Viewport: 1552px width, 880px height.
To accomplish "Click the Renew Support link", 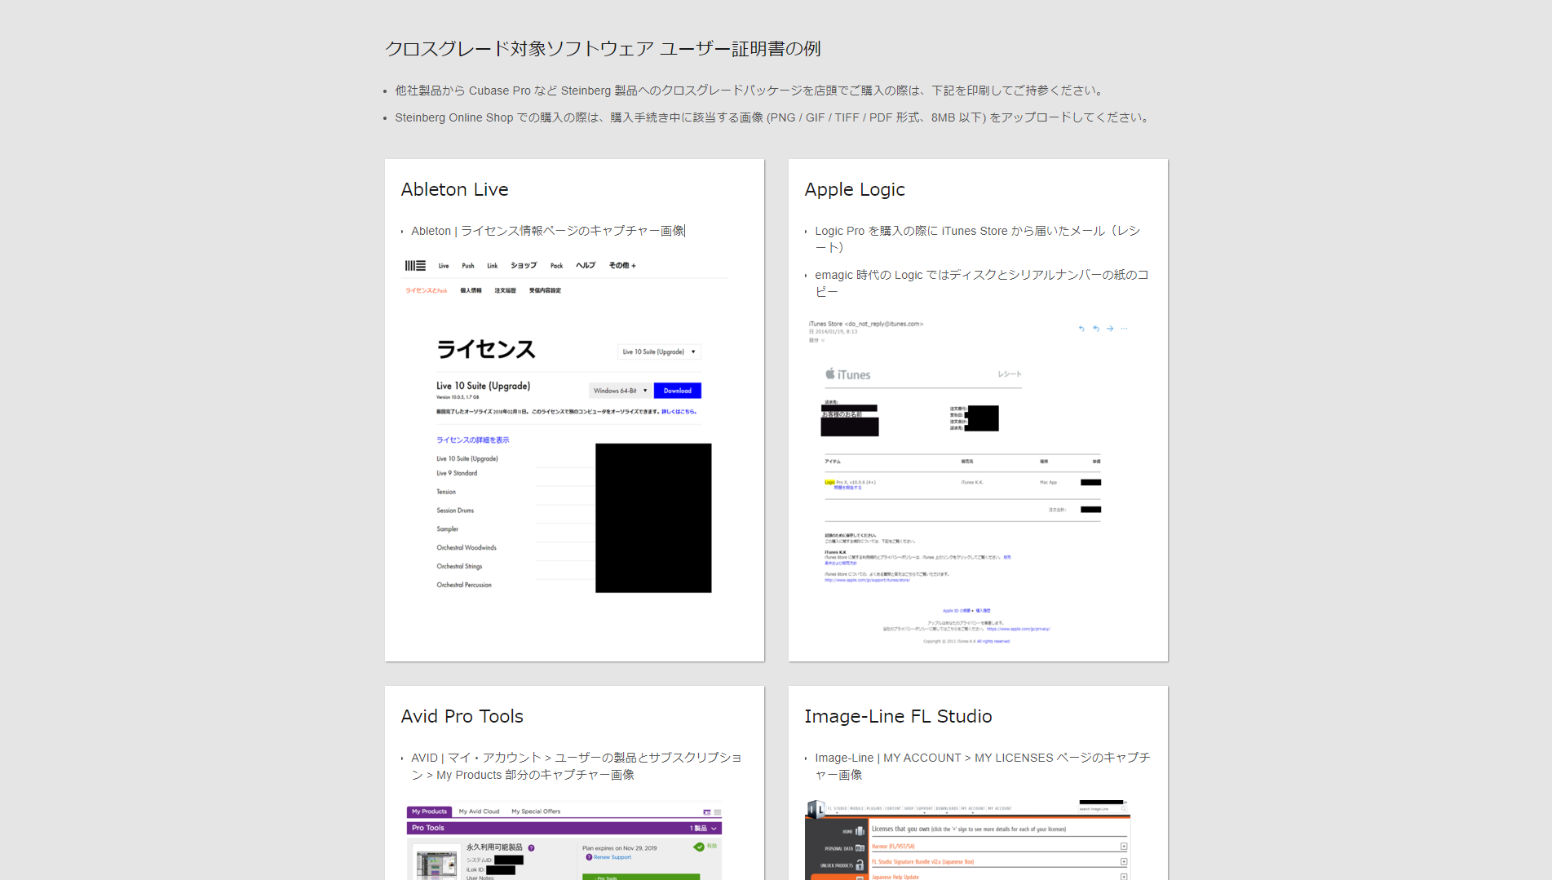I will pos(612,857).
